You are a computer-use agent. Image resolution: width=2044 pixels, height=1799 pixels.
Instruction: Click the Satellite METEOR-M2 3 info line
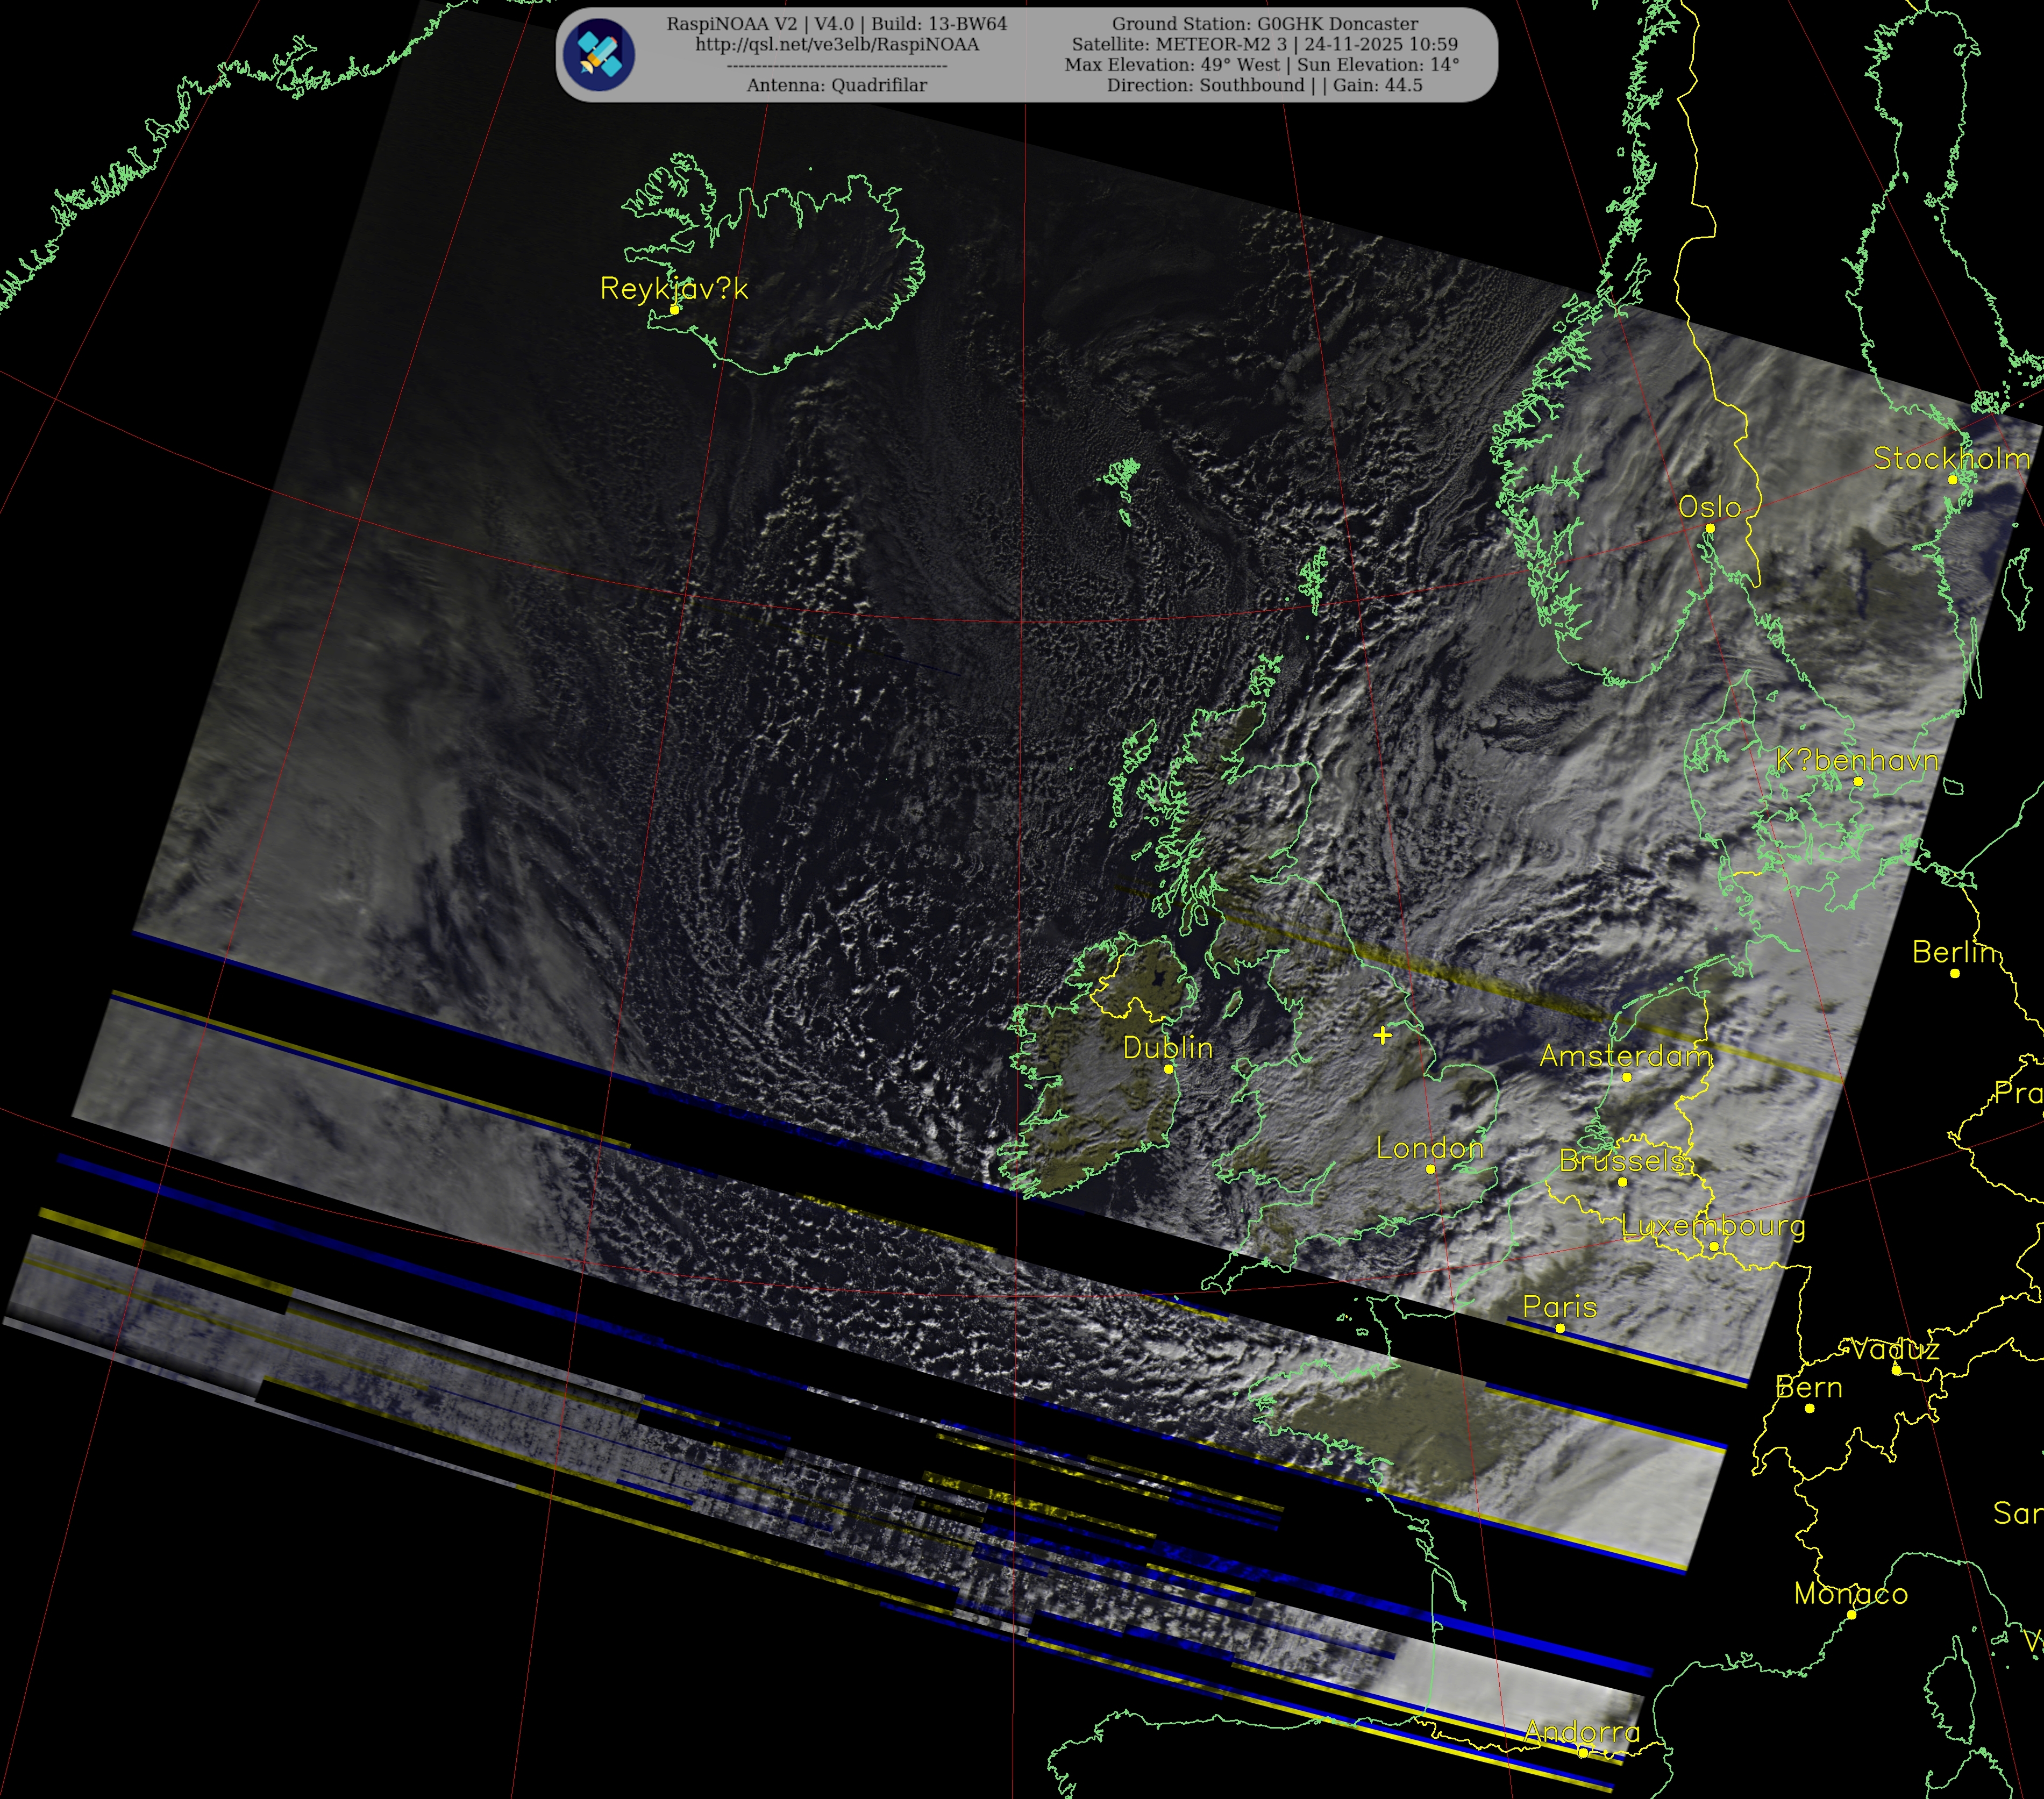click(1265, 44)
